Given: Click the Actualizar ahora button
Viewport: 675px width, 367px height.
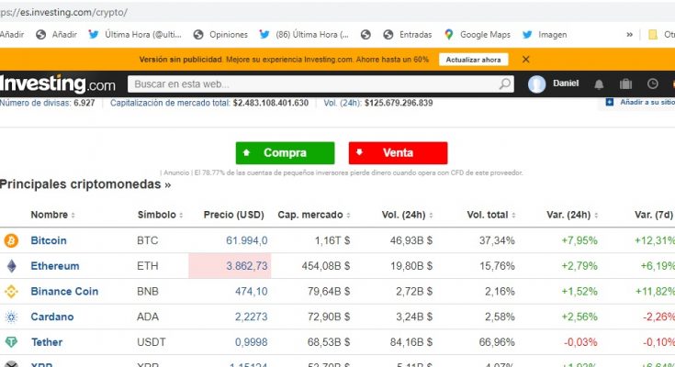Looking at the screenshot, I should [x=474, y=60].
